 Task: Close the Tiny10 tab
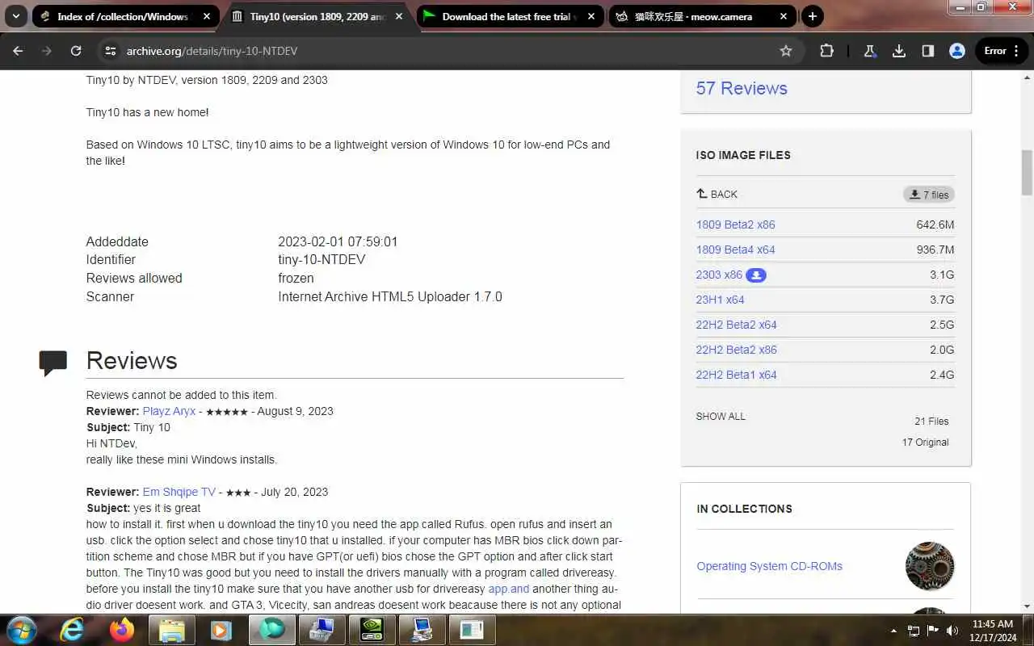(399, 16)
